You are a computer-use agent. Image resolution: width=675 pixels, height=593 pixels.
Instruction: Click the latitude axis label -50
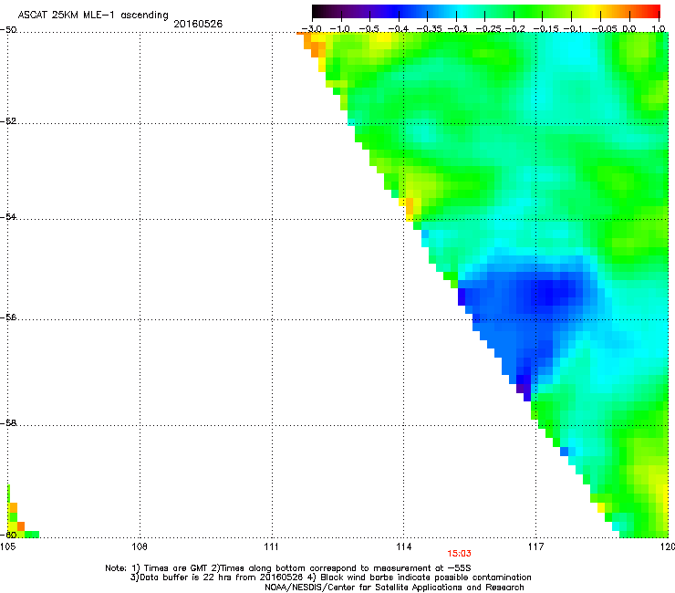click(x=8, y=30)
